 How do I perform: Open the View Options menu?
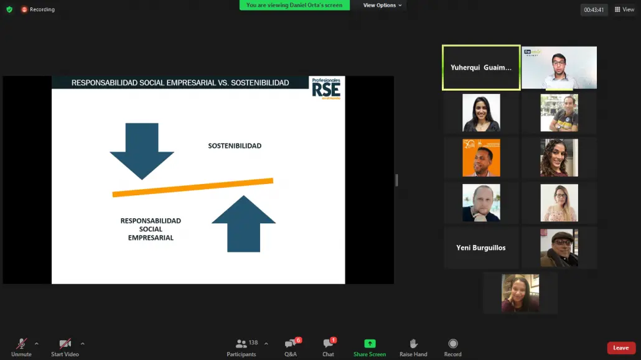(382, 6)
